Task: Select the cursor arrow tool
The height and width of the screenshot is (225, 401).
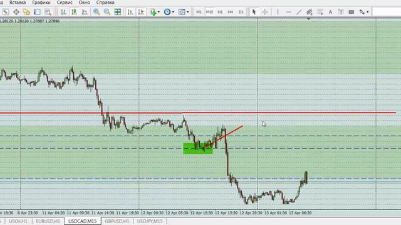Action: point(254,12)
